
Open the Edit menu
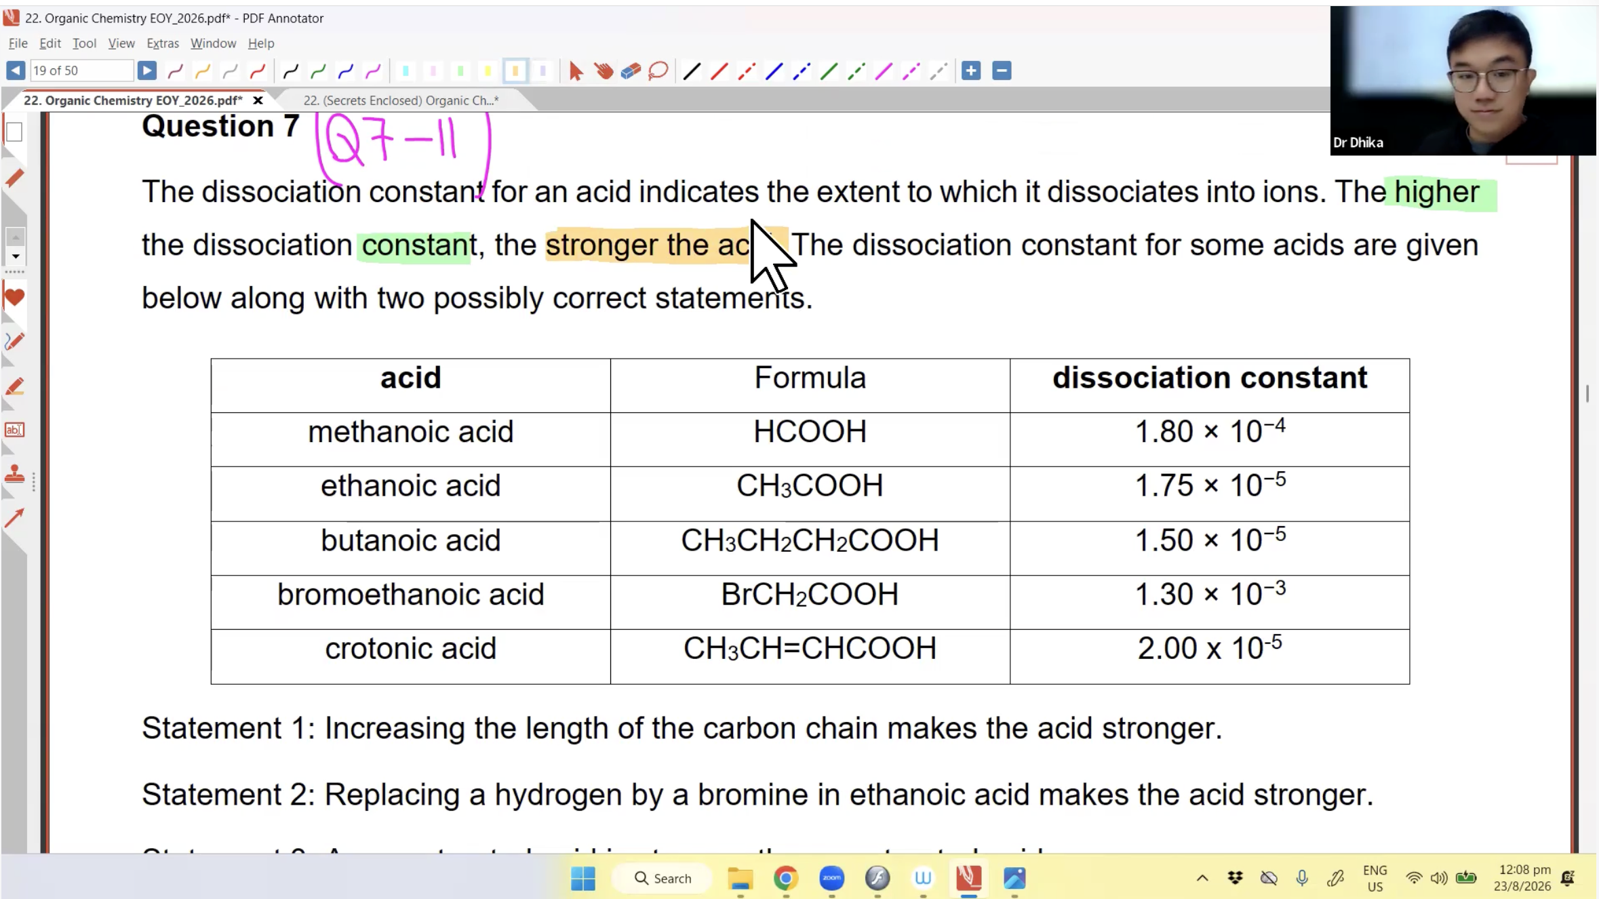click(x=50, y=43)
